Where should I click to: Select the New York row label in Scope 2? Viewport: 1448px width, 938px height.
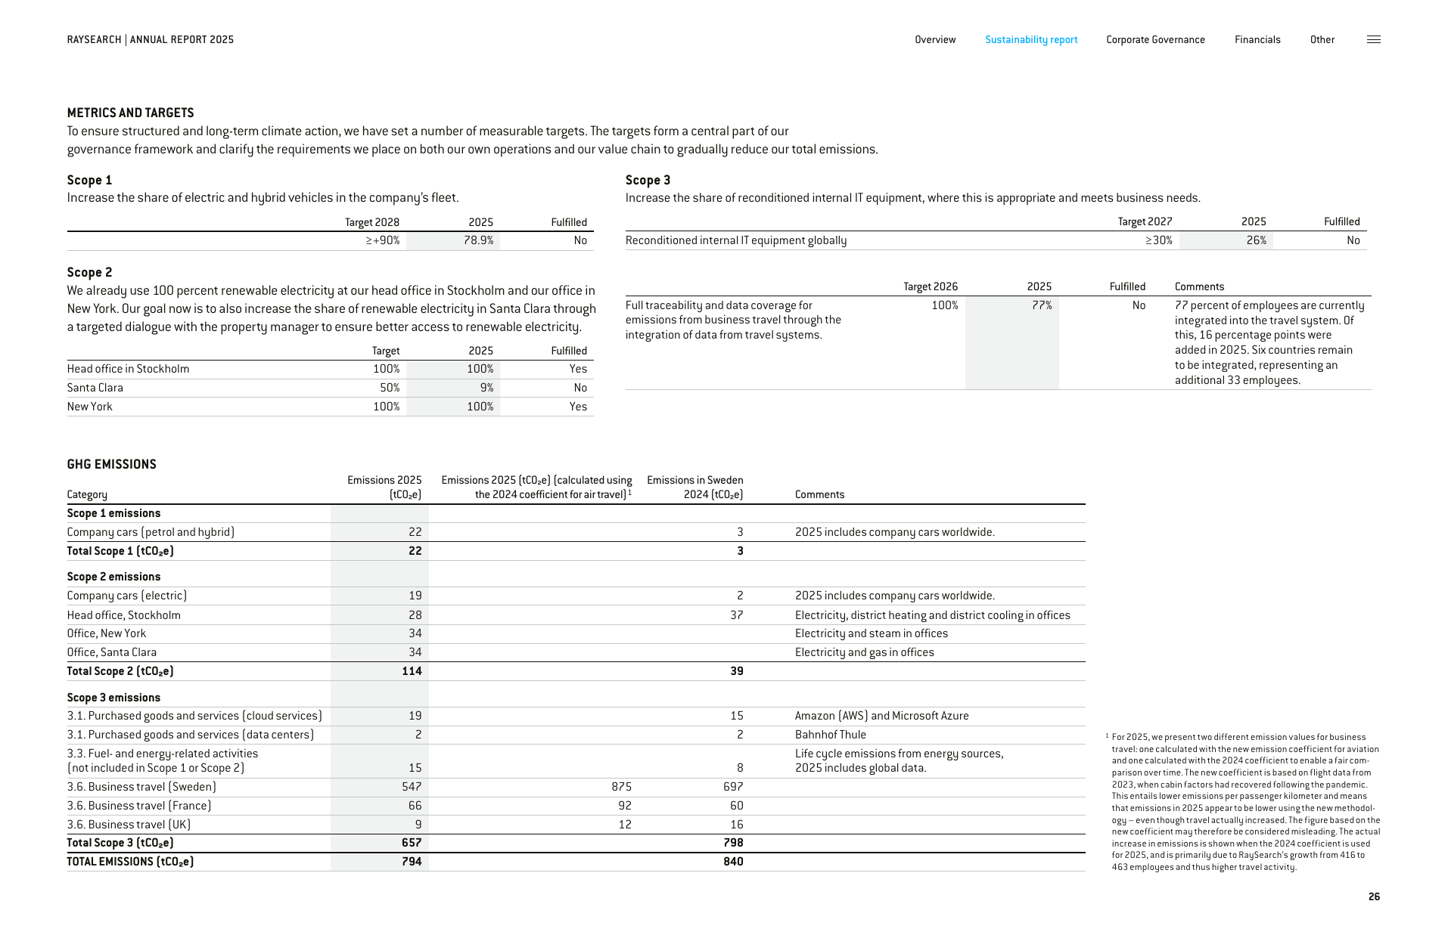coord(89,407)
